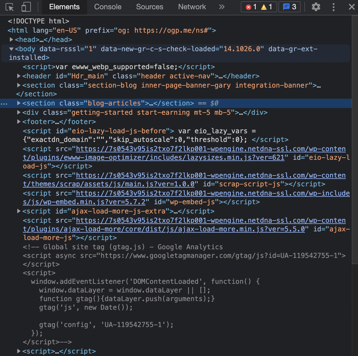Screen dimensions: 358x356
Task: Select the eio-lazy-load-js-before script node
Action: [x=156, y=135]
